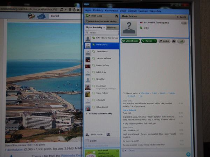Viewport: 210px width, 157px height.
Task: Select Echo / Sound Test Service contact
Action: coord(102,39)
